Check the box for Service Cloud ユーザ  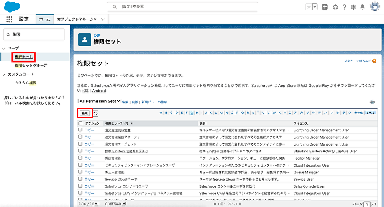coord(80,179)
